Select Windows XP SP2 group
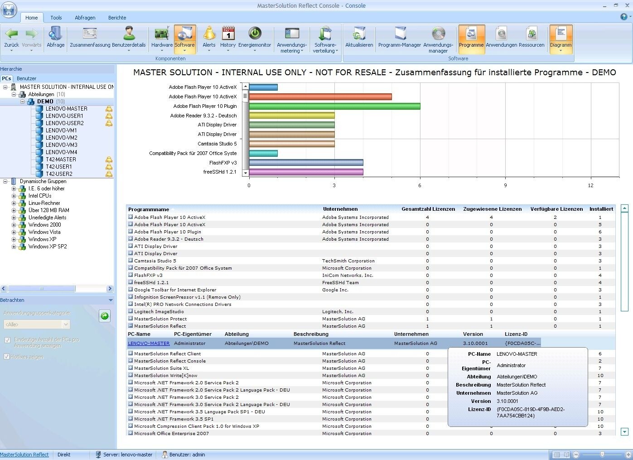 coord(48,247)
